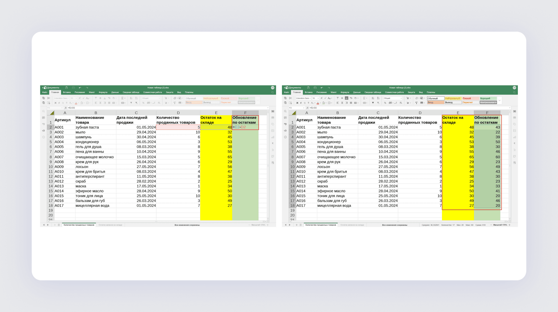
Task: Click Save icon in left window
Action: pyautogui.click(x=67, y=88)
